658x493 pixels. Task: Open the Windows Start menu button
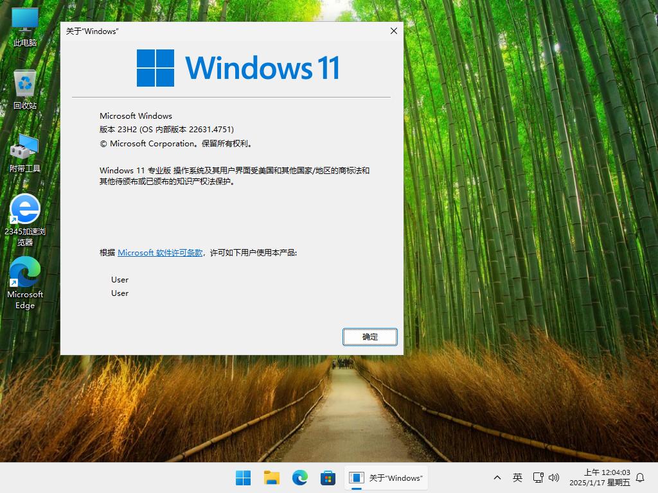[243, 478]
